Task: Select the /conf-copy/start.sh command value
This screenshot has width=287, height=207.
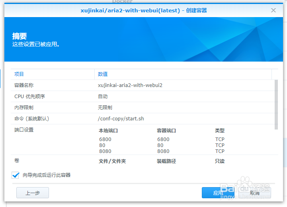Action: (x=121, y=119)
